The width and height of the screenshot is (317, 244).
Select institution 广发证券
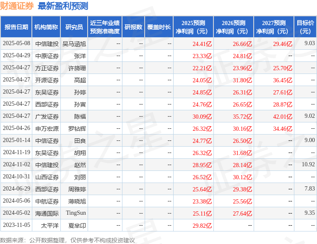pos(47,117)
